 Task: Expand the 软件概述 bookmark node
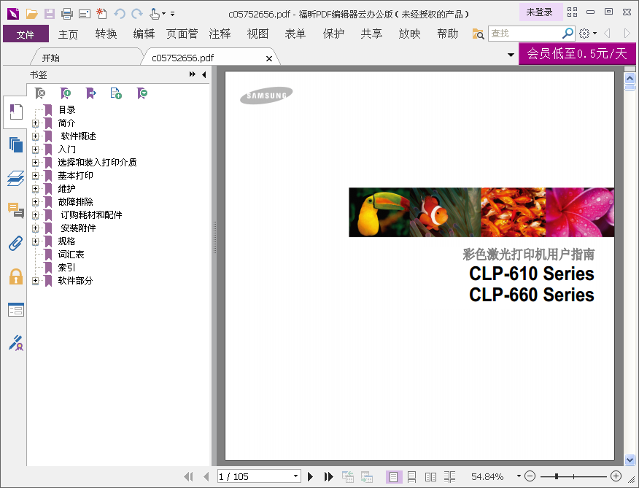tap(35, 136)
